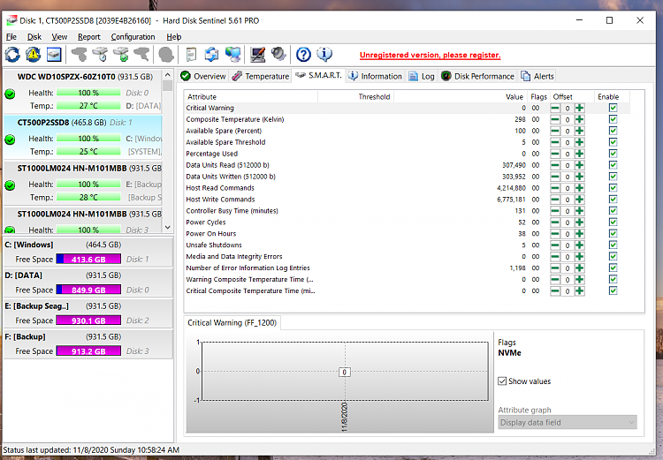Click the Critical Warning (FF_1200) graph tab
663x460 pixels.
pos(232,323)
